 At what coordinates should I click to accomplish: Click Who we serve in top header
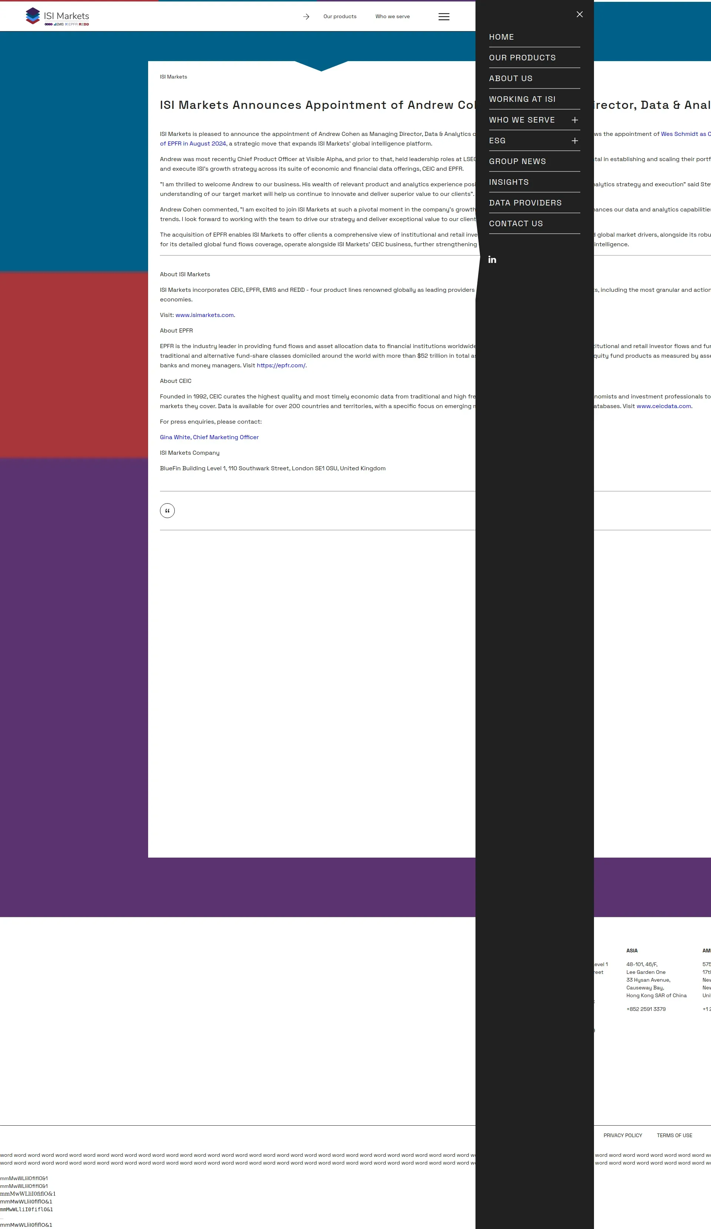[x=393, y=17]
